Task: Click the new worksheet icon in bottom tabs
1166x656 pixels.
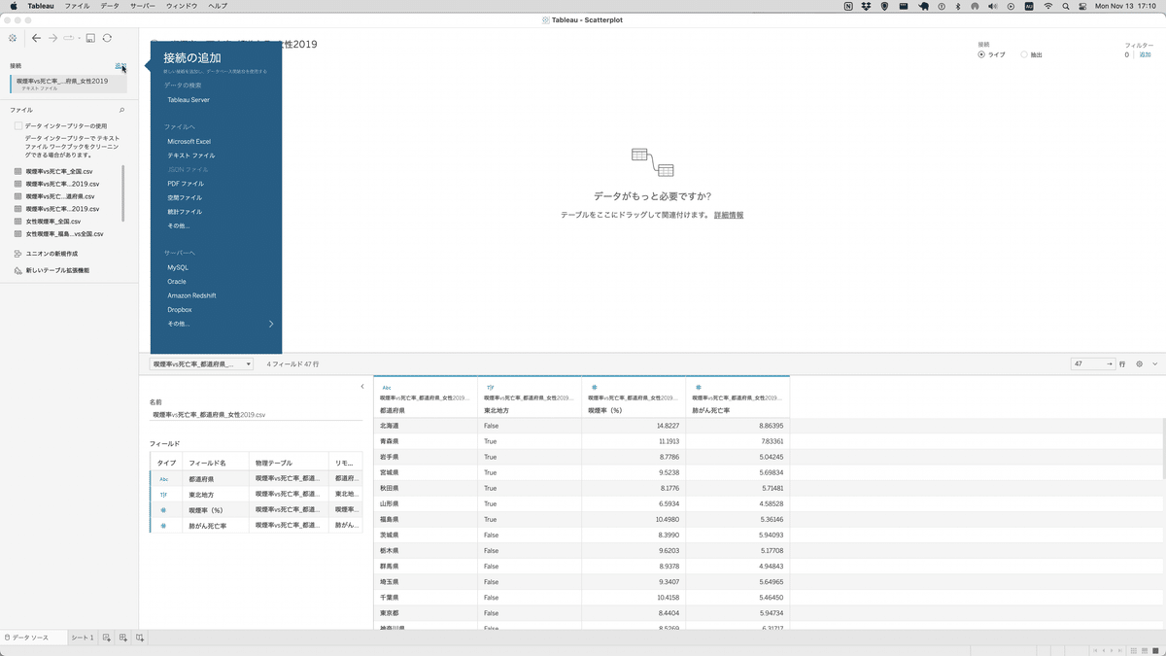Action: pyautogui.click(x=107, y=638)
